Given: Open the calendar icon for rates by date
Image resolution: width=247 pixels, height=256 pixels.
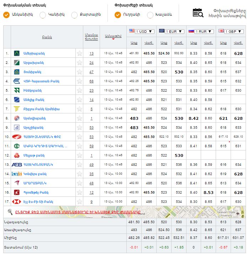Looking at the screenshot, I should (x=198, y=12).
